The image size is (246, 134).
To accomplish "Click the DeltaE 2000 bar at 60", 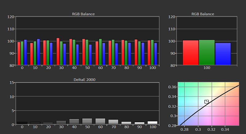I will pyautogui.click(x=100, y=121).
